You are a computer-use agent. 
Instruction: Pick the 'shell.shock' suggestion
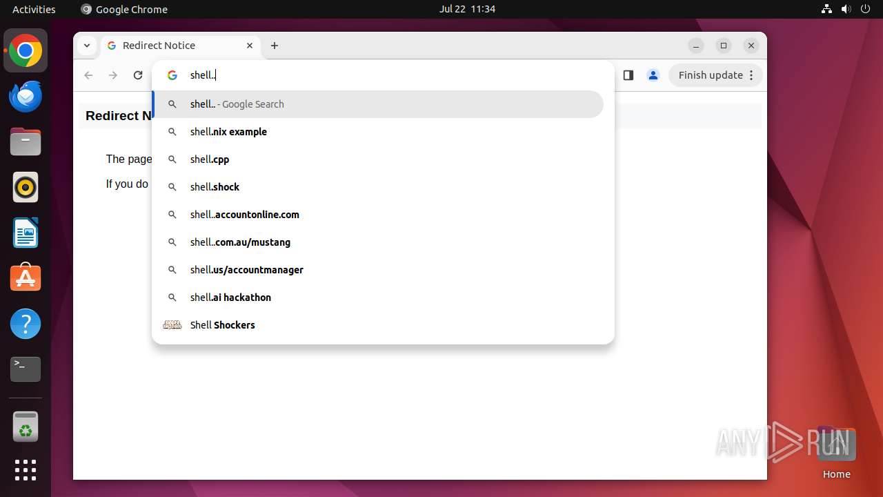click(x=378, y=187)
